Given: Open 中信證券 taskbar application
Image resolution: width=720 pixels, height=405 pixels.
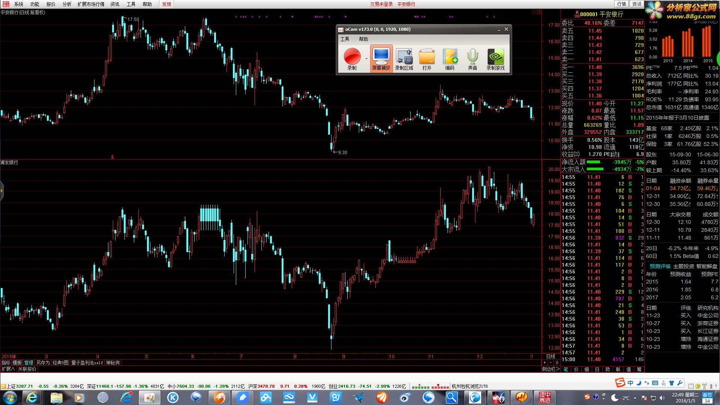Looking at the screenshot, I should (544, 397).
